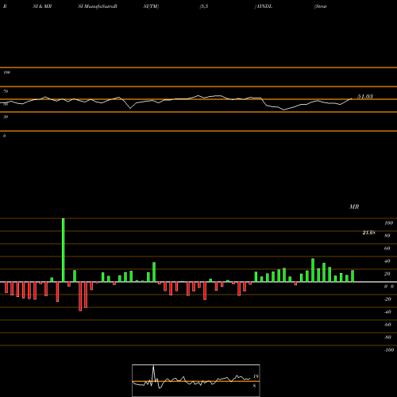Click the 'SI MunafaSutraR' header text
397x397 pixels.
(x=98, y=6)
